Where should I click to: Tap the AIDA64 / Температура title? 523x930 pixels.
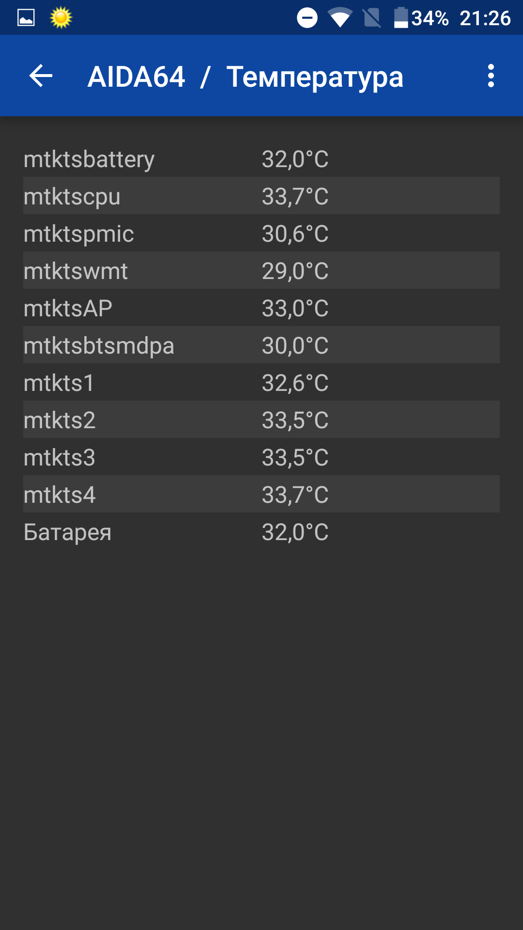point(245,77)
